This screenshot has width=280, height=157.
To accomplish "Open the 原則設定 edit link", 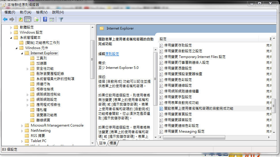I will pos(112,54).
